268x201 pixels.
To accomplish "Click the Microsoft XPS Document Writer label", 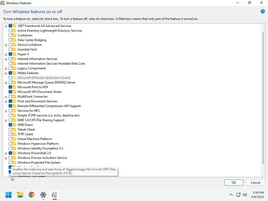I will [x=40, y=92].
